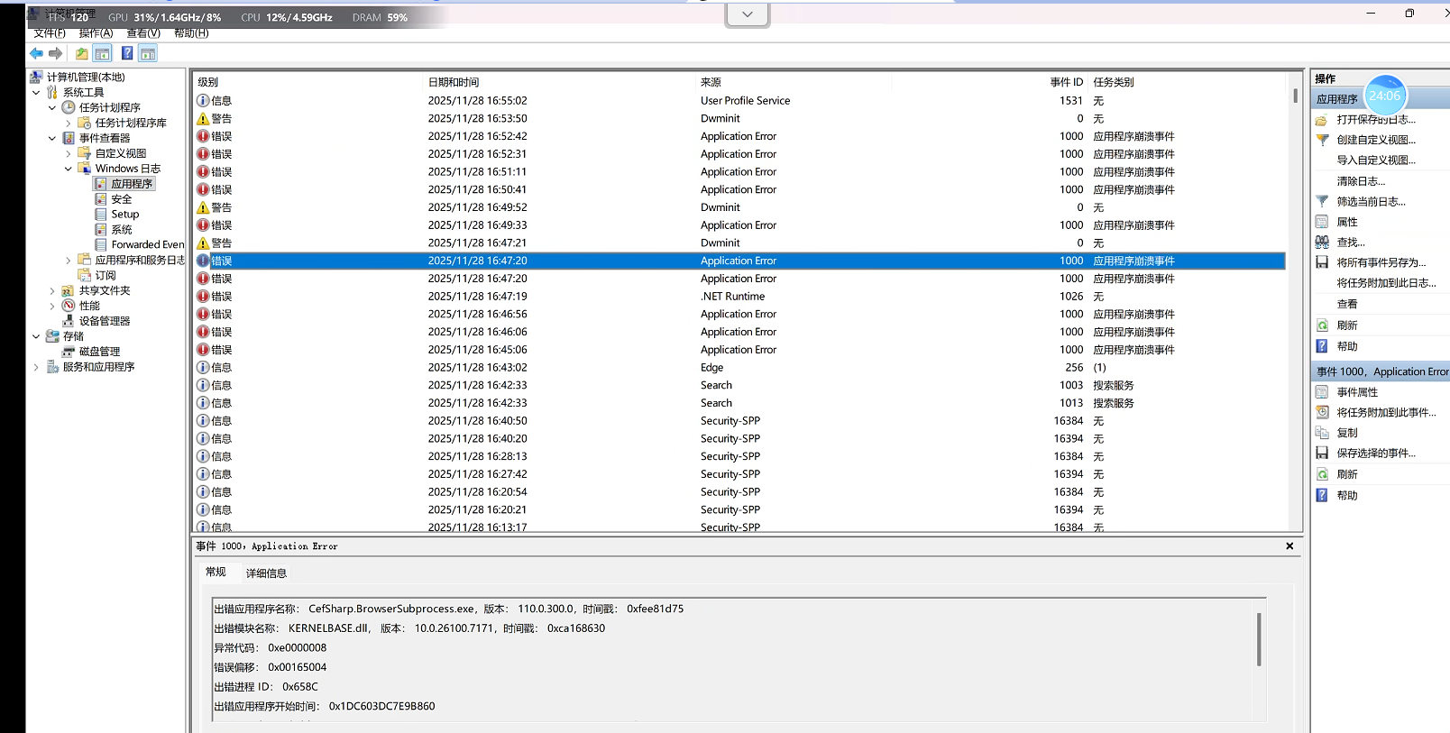
Task: Click the binoculars 查找 icon
Action: point(1322,243)
